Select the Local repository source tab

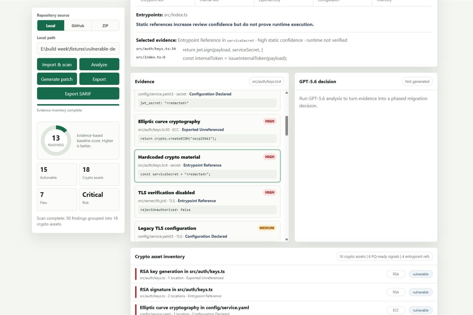click(50, 26)
